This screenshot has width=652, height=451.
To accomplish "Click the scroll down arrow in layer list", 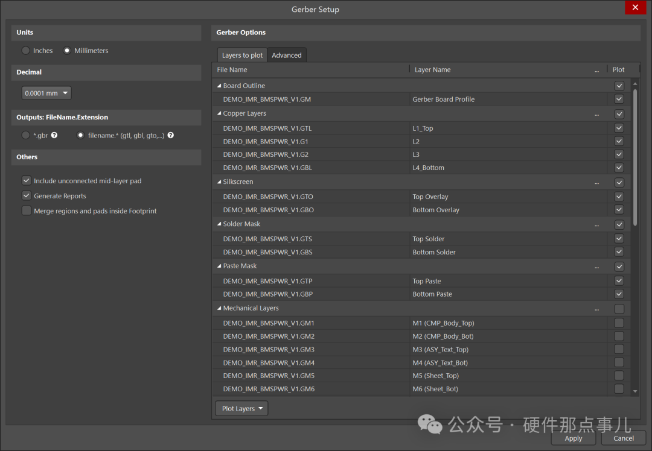I will tap(635, 391).
